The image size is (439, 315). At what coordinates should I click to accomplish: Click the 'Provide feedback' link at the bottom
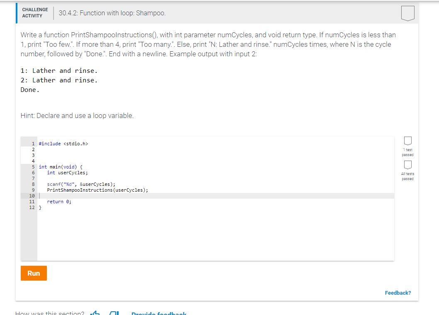(159, 313)
